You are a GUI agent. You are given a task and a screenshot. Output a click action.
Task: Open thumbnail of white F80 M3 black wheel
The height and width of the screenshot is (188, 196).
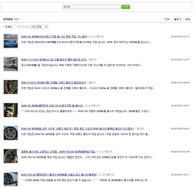coord(11,179)
